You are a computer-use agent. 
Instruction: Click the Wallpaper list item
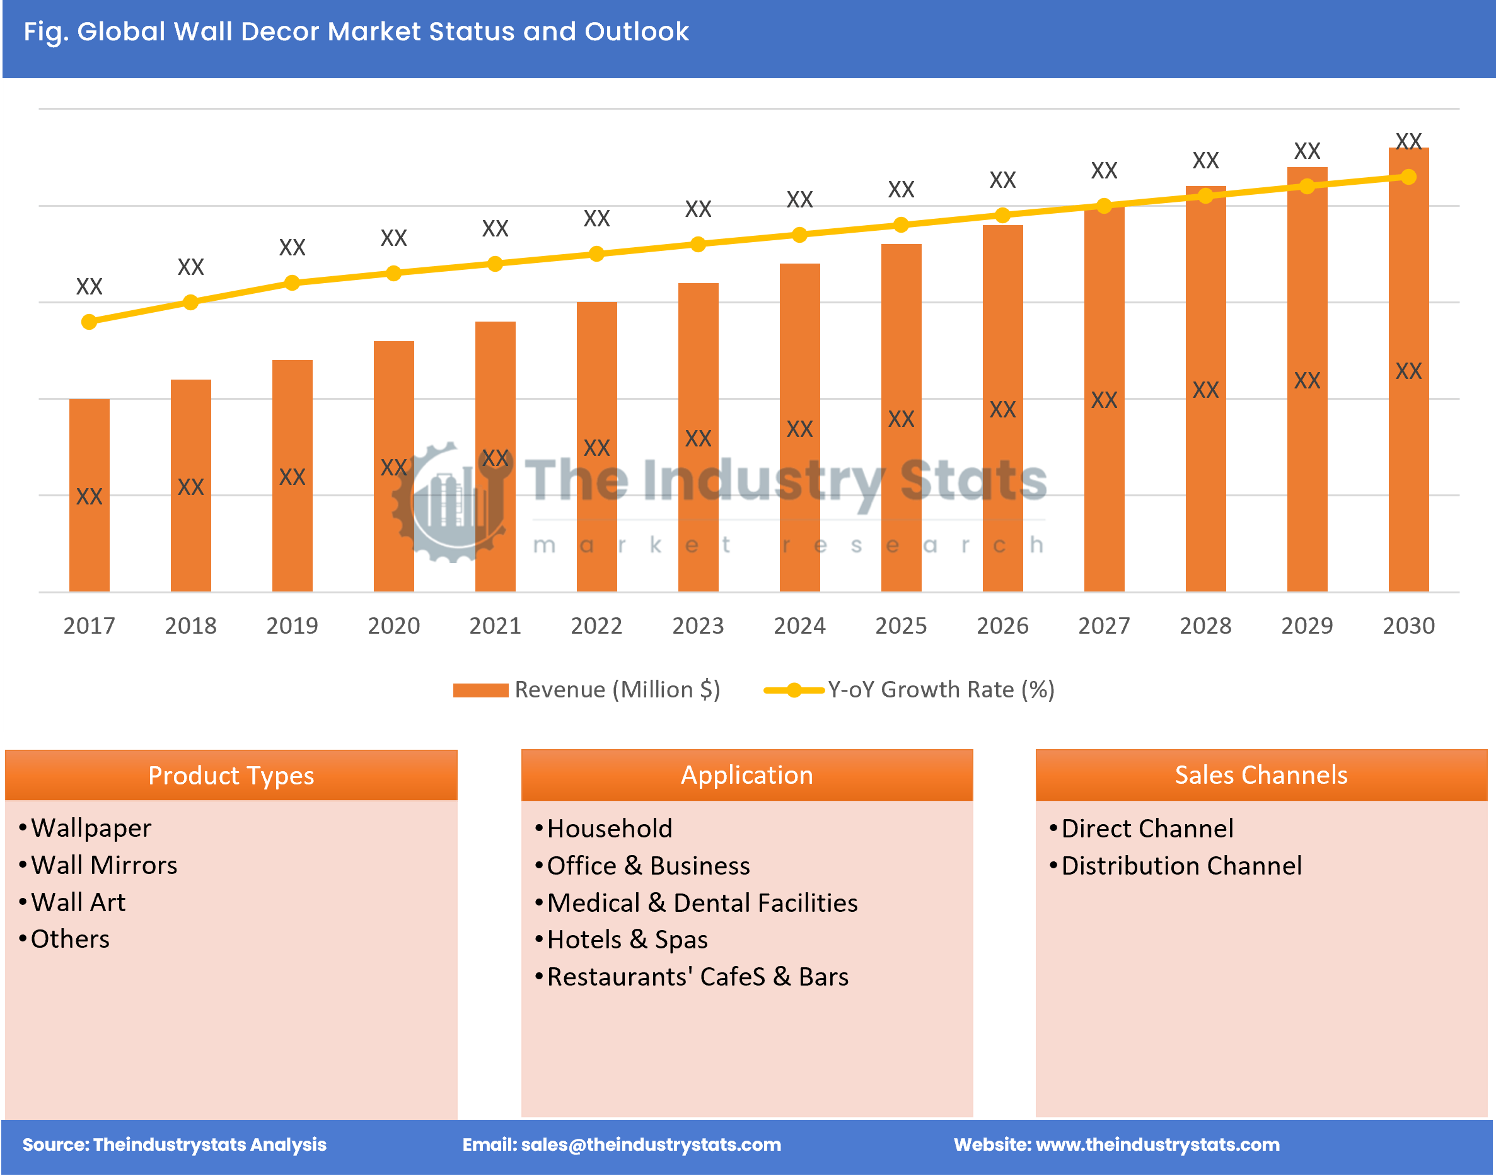click(x=91, y=829)
